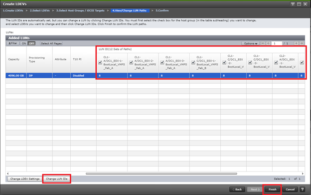Sort by Capacity column header
Screen dimensions: 311x195
16,59
